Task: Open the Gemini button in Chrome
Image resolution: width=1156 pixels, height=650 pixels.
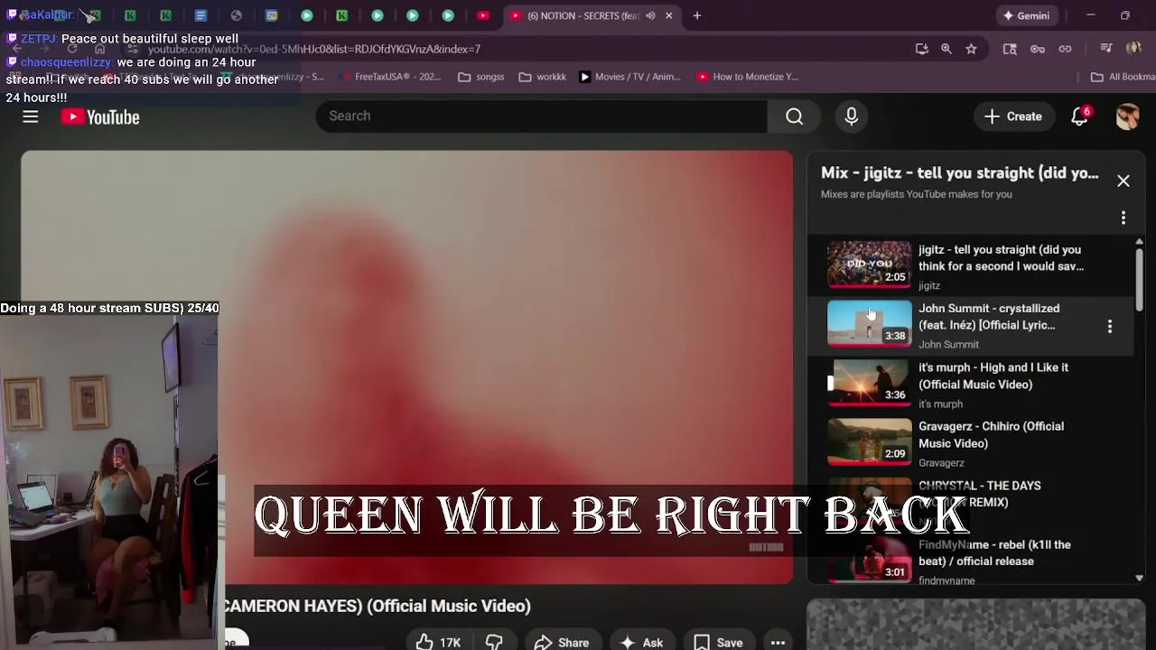Action: 1027,15
